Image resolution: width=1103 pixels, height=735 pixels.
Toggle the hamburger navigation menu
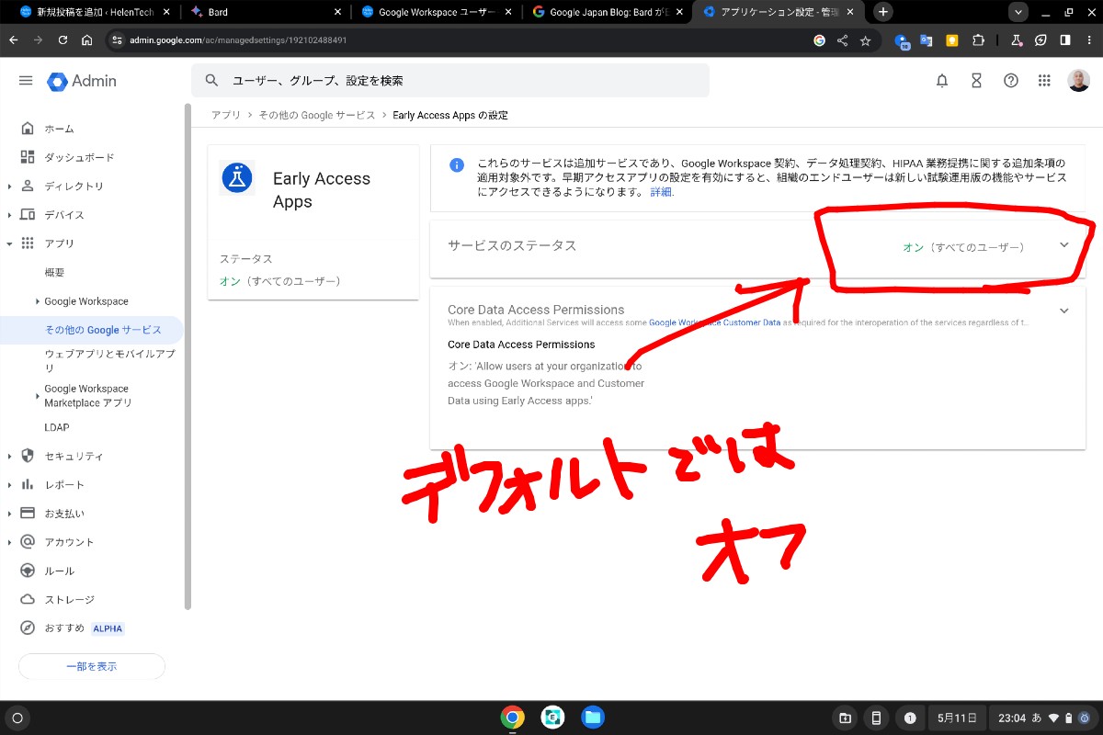[26, 81]
